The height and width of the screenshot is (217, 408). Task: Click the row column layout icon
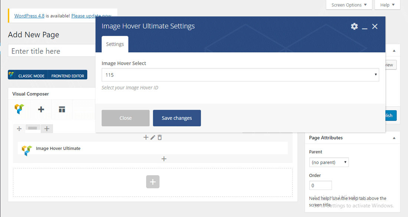point(33,128)
